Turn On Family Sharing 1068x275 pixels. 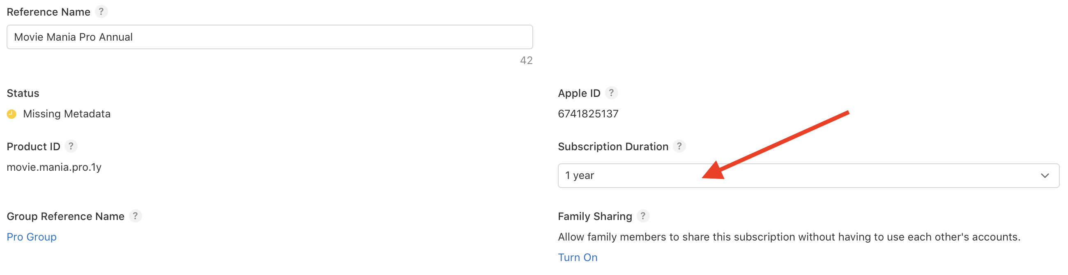(577, 257)
